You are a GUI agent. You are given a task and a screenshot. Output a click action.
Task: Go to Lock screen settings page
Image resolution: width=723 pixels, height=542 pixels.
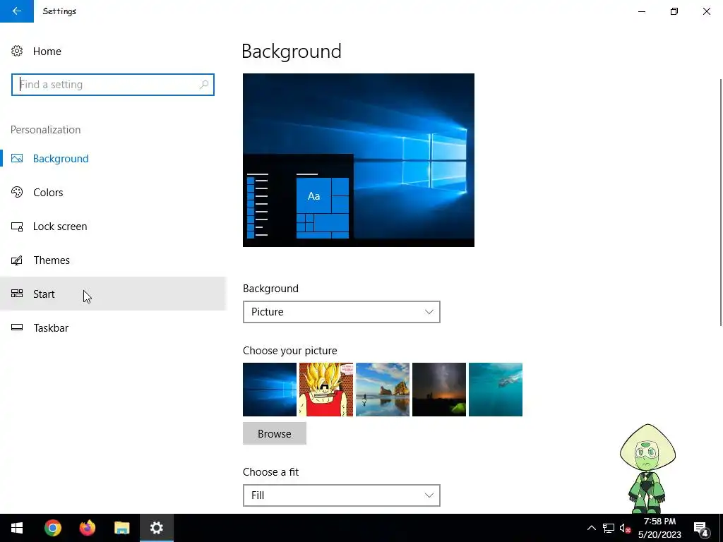(x=113, y=227)
